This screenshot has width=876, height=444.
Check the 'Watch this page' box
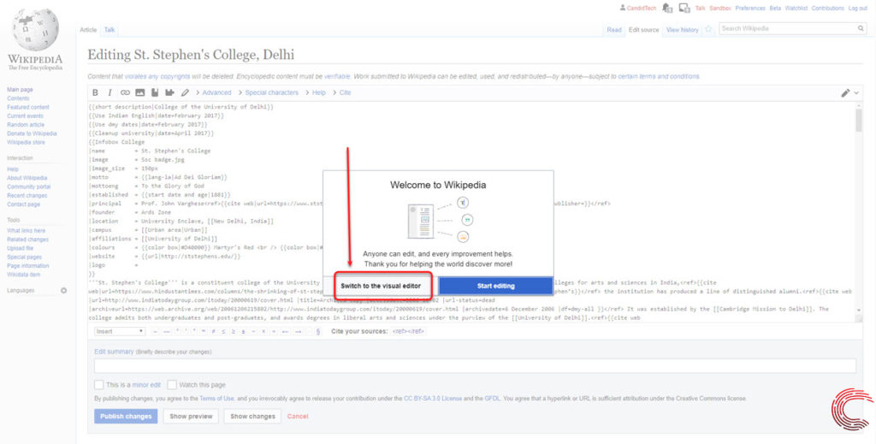172,385
